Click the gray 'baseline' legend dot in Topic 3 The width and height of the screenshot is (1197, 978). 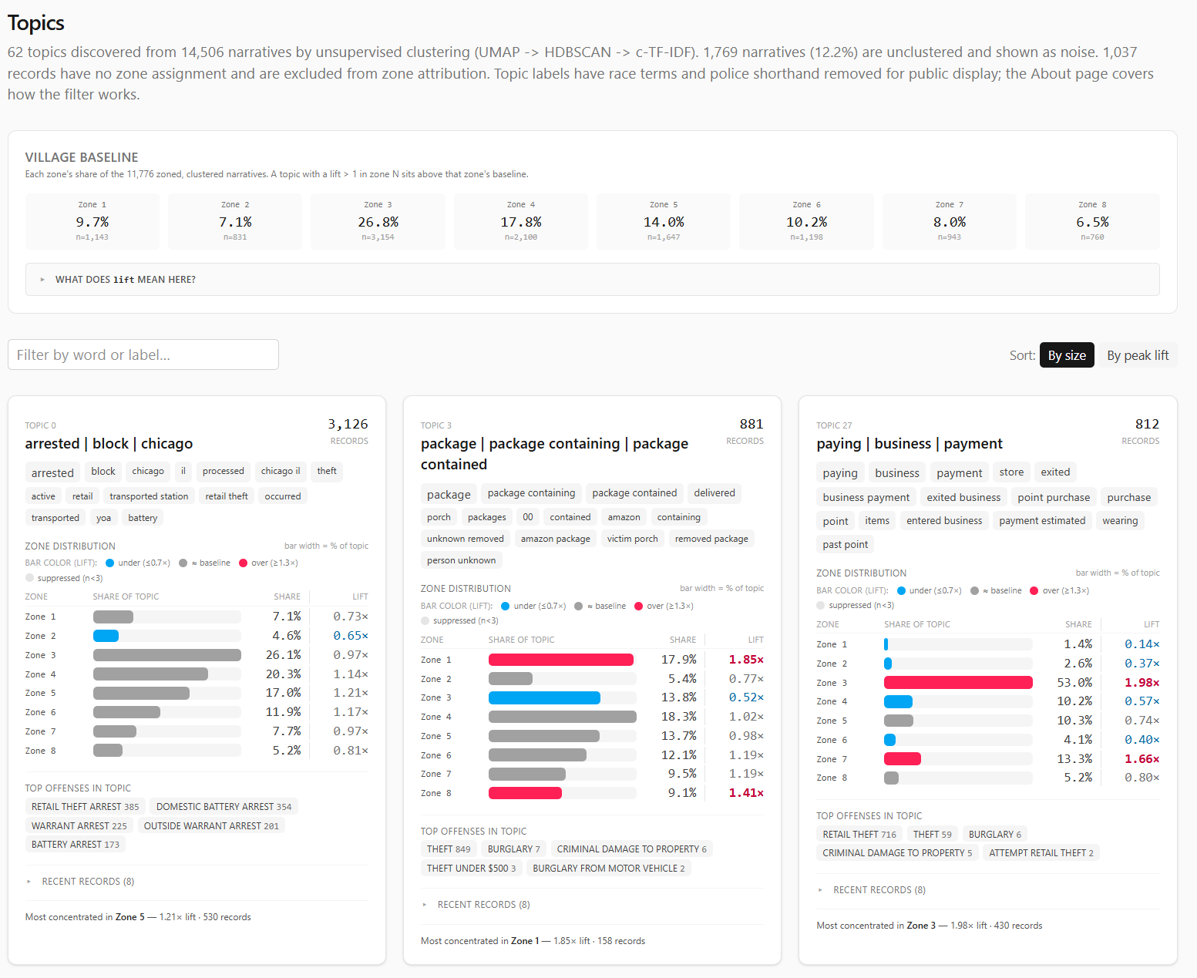[x=579, y=606]
